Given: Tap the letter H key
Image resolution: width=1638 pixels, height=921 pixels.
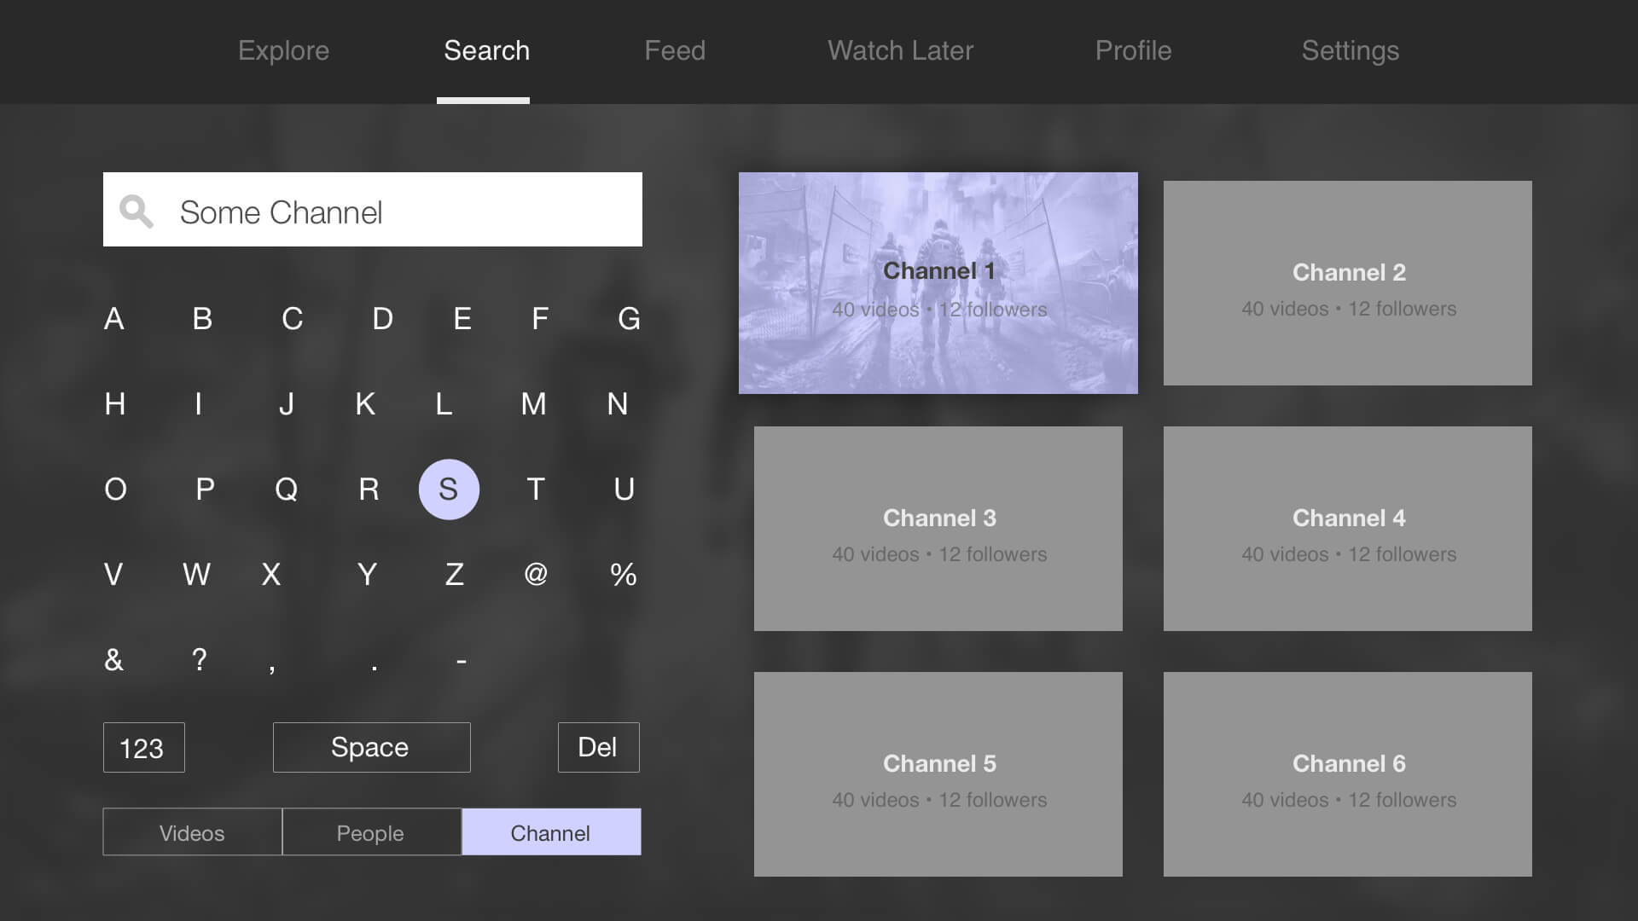Looking at the screenshot, I should [x=115, y=404].
